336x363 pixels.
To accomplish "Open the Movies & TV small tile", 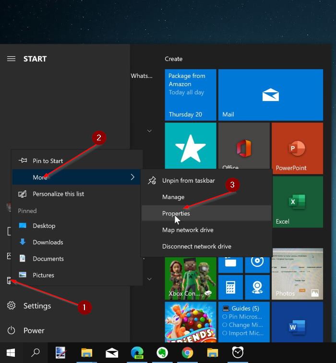I will [230, 265].
